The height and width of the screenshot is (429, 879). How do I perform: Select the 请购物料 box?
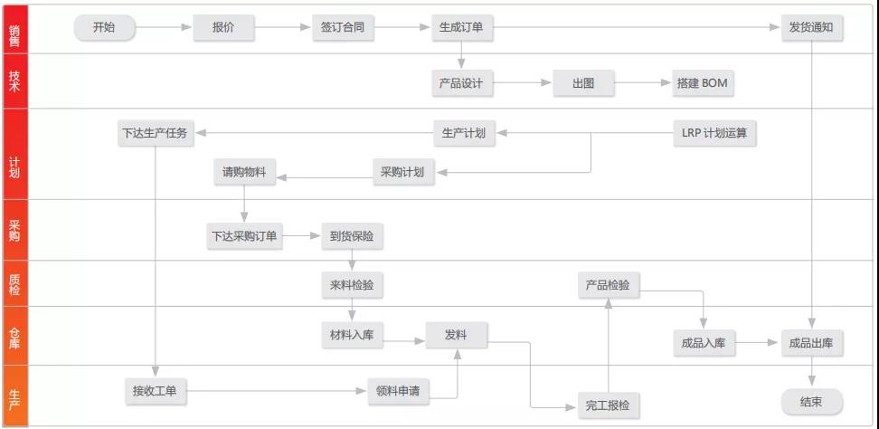click(x=245, y=173)
